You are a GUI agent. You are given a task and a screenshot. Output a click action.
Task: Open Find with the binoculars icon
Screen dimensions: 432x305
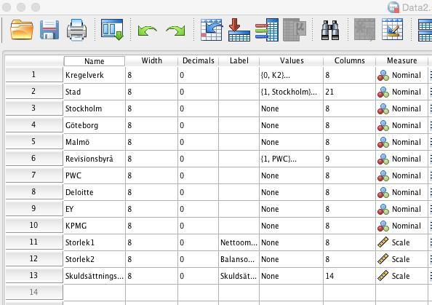point(330,30)
